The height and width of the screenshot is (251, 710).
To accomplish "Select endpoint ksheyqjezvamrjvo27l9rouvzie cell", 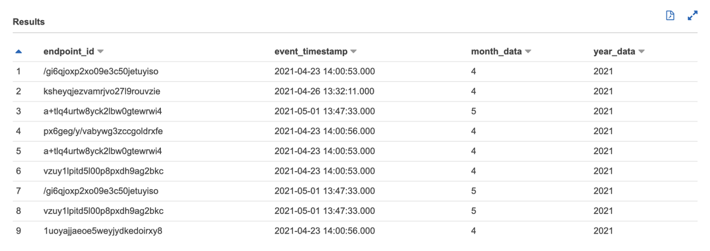I will tap(102, 91).
